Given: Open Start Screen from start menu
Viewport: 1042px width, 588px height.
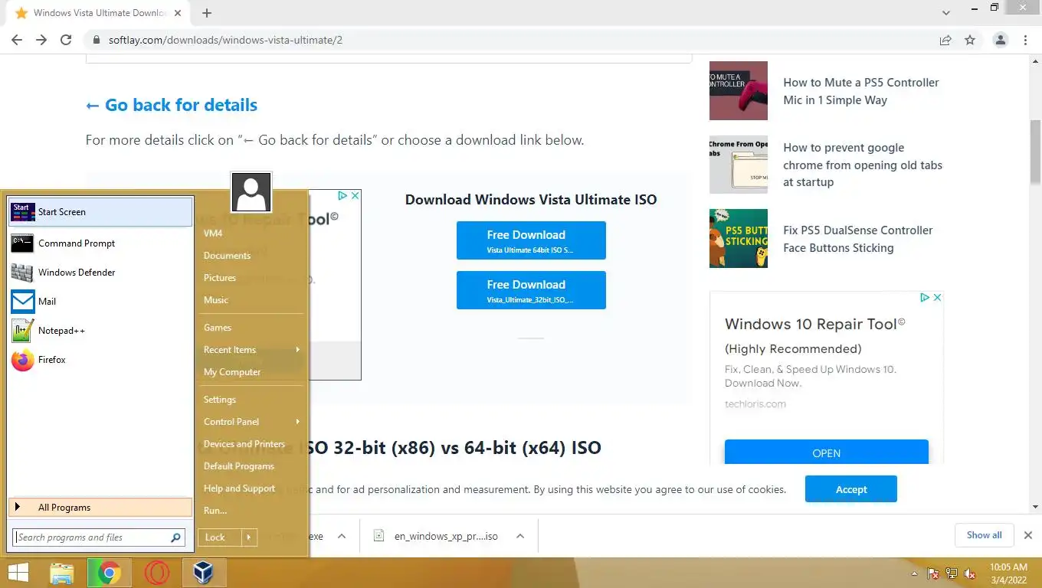Looking at the screenshot, I should 100,212.
